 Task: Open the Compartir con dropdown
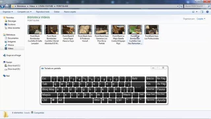pos(24,12)
